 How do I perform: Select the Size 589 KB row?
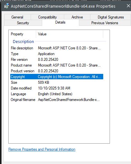tap(57, 82)
